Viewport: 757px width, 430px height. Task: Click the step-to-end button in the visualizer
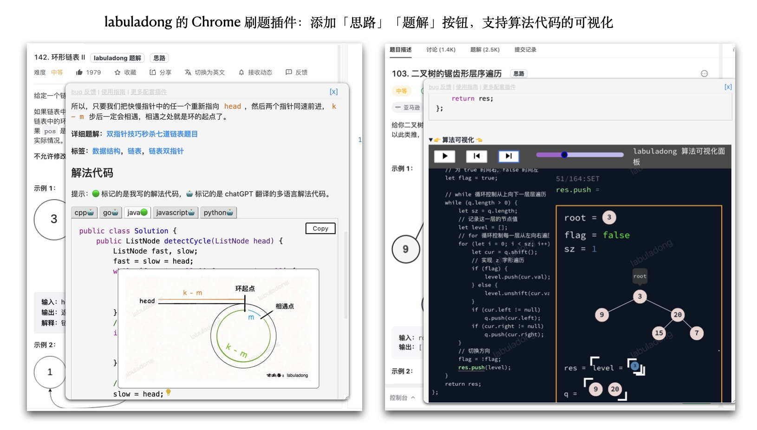(508, 156)
